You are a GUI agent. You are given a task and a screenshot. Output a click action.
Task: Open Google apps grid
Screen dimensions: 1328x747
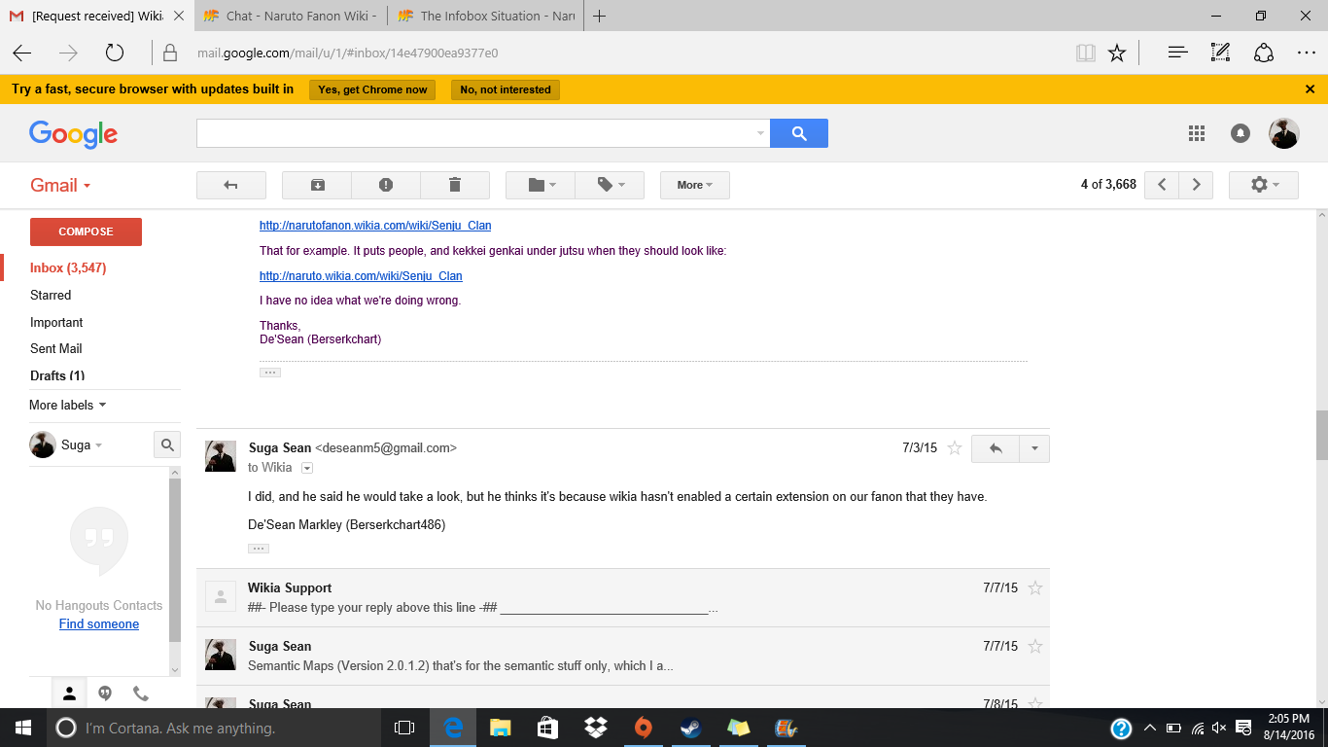[1197, 133]
